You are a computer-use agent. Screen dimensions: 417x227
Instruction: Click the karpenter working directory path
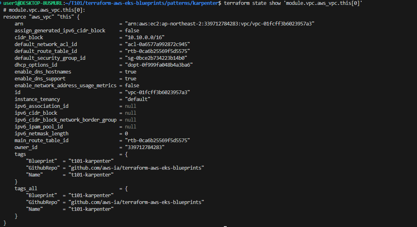(x=141, y=3)
